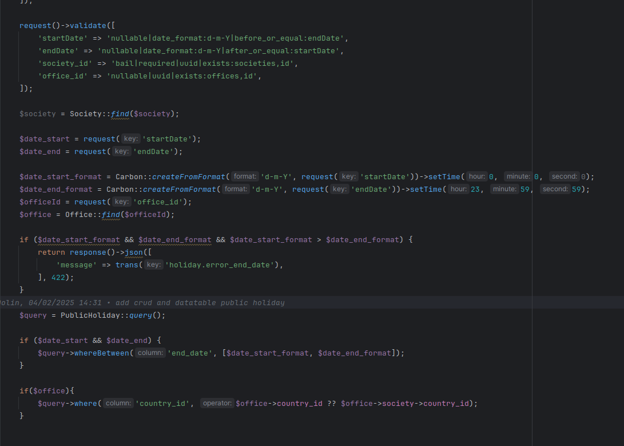Screen dimensions: 624x446
Task: Click the if($office) condition line
Action: click(47, 391)
